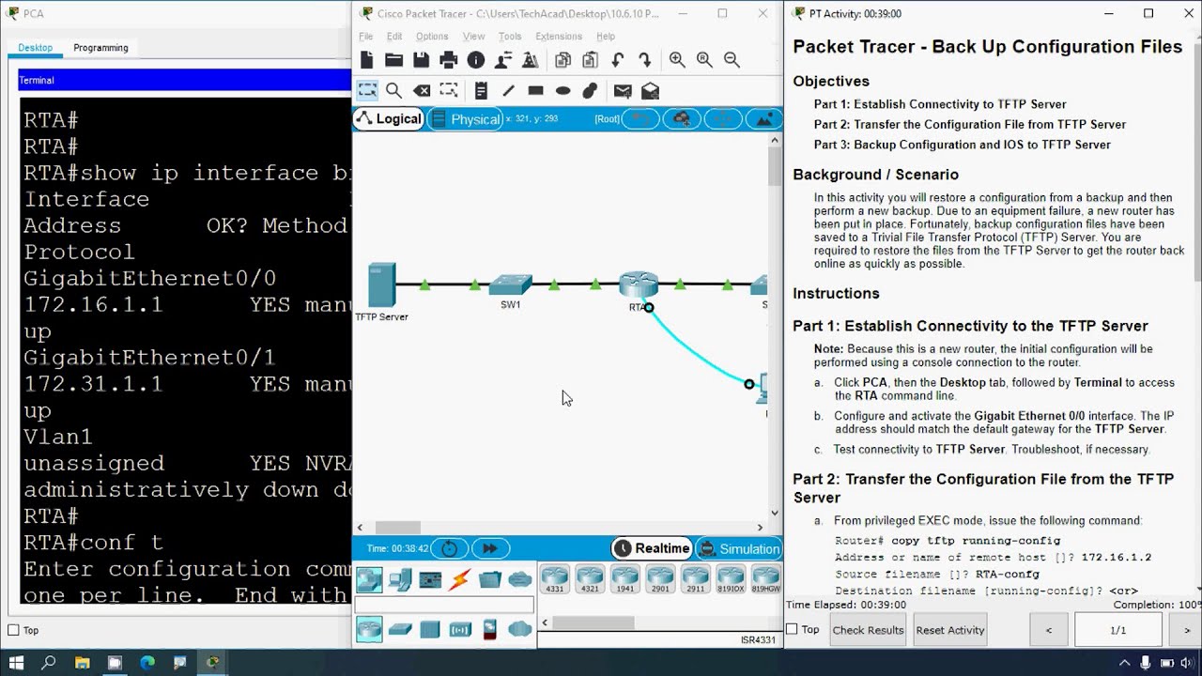Activate the Inspect magnifier tool

[x=394, y=90]
